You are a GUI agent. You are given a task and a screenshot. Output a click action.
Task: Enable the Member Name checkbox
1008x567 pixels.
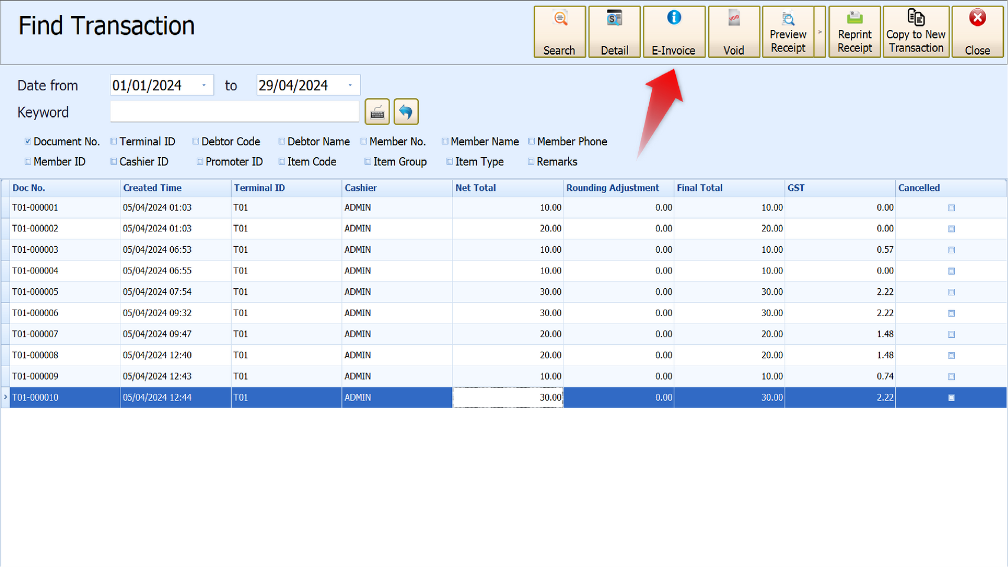[445, 141]
